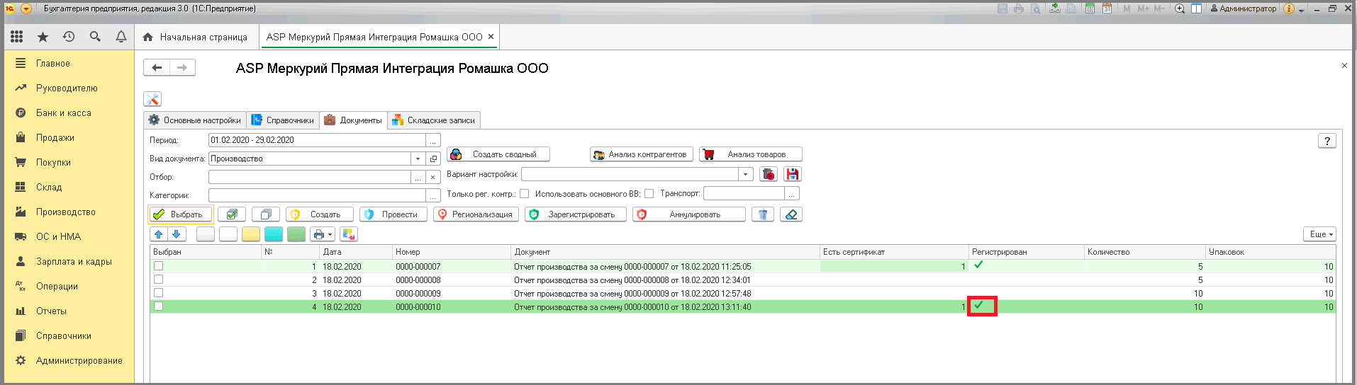Click the check-all documents icon
1357x385 pixels.
232,214
